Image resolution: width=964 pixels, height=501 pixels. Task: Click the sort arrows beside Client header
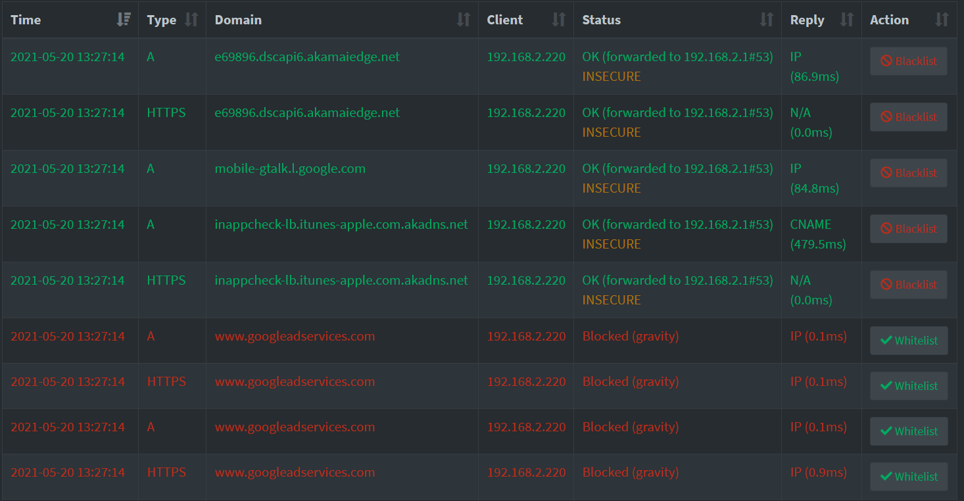pos(559,20)
